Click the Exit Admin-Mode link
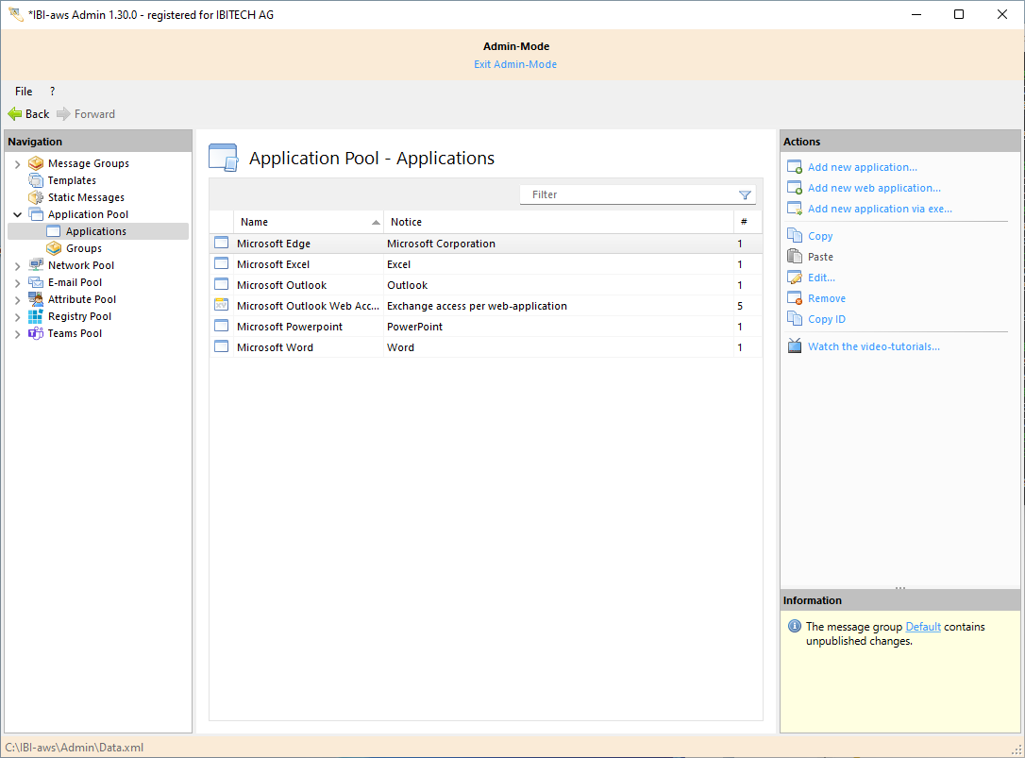 (x=515, y=64)
